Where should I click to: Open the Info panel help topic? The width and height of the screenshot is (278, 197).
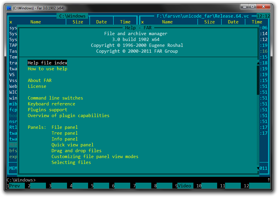coord(65,139)
